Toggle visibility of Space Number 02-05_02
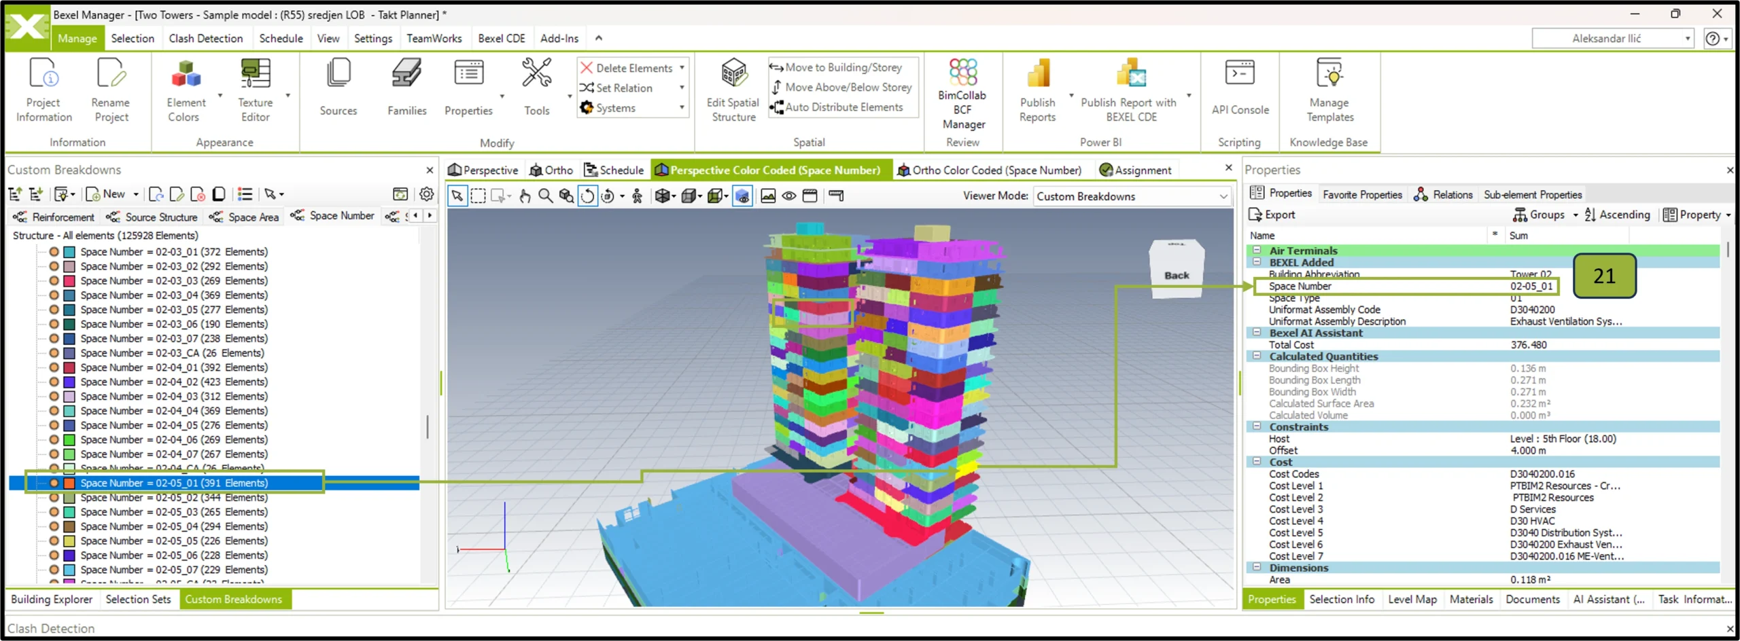 (x=54, y=498)
